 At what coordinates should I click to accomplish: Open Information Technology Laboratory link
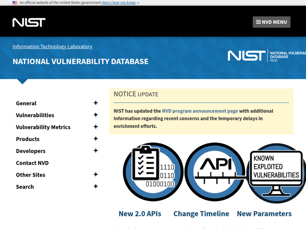click(x=52, y=47)
